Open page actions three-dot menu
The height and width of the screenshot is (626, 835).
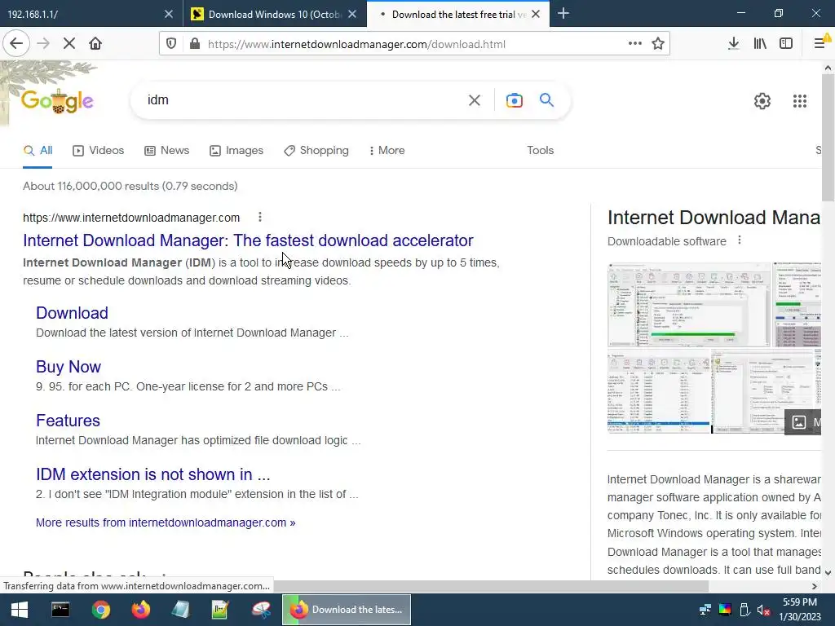click(634, 44)
